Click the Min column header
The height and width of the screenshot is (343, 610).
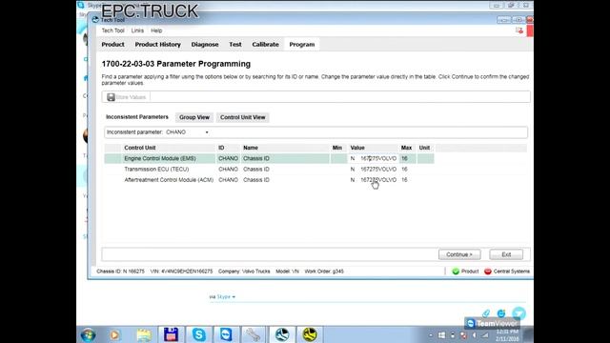point(336,148)
